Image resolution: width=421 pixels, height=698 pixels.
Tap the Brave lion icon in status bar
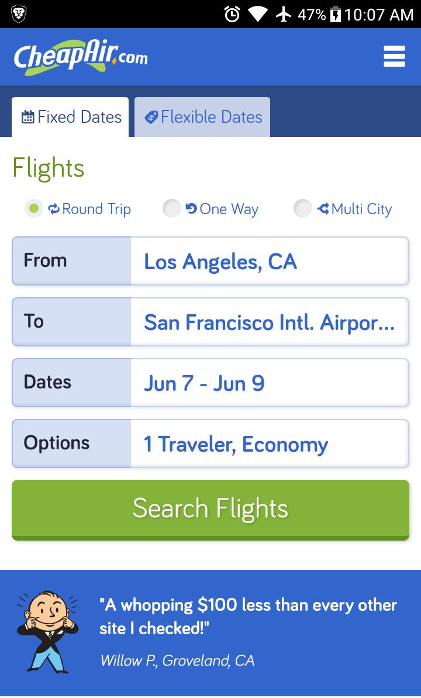point(18,13)
